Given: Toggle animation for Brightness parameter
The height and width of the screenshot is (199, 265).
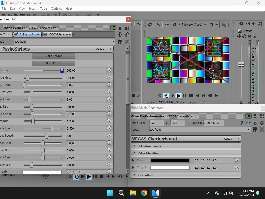Looking at the screenshot, I should [x=109, y=164].
